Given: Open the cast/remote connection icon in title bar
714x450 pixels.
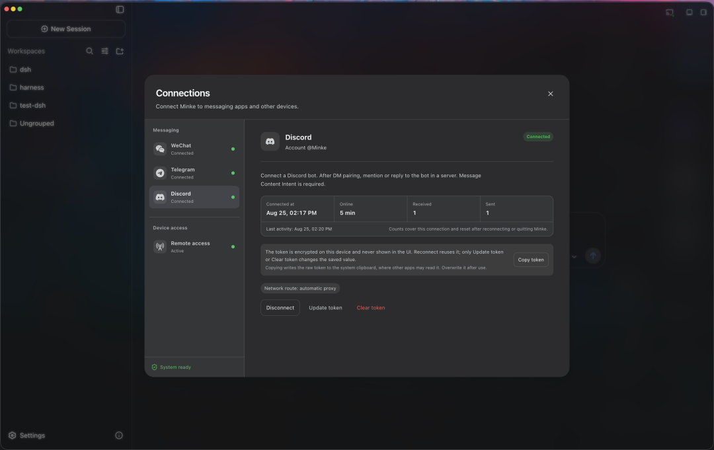Looking at the screenshot, I should [x=669, y=13].
